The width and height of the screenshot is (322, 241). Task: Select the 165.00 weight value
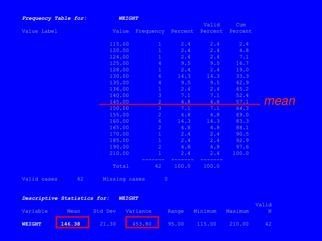click(119, 127)
